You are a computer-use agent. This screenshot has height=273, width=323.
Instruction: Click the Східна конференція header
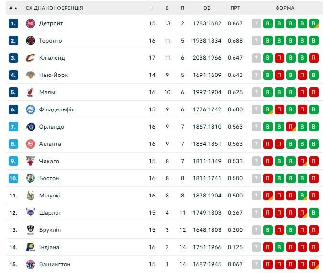pyautogui.click(x=54, y=8)
